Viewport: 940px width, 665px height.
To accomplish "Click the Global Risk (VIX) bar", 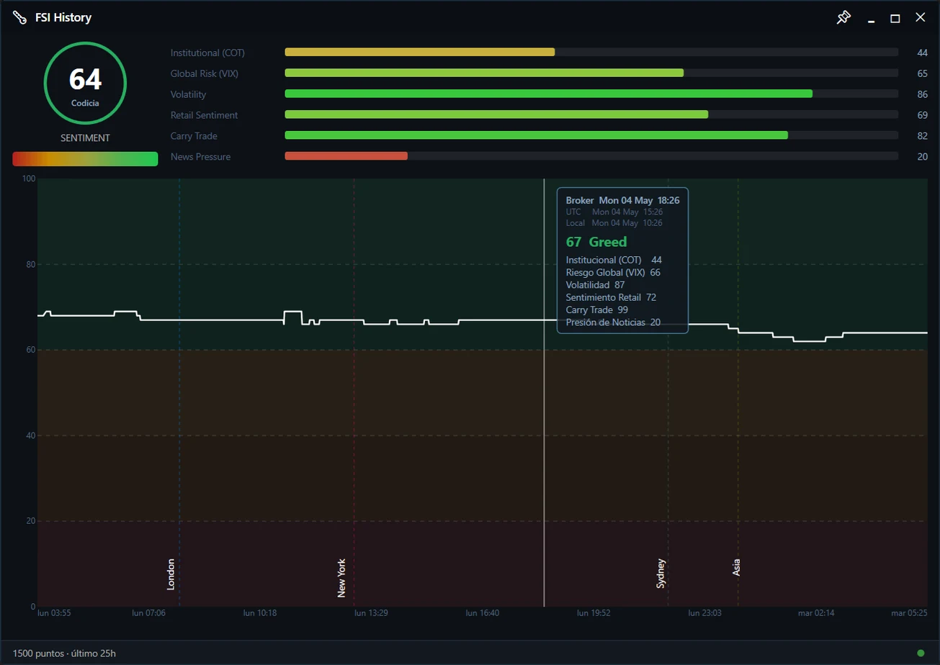I will pyautogui.click(x=591, y=73).
